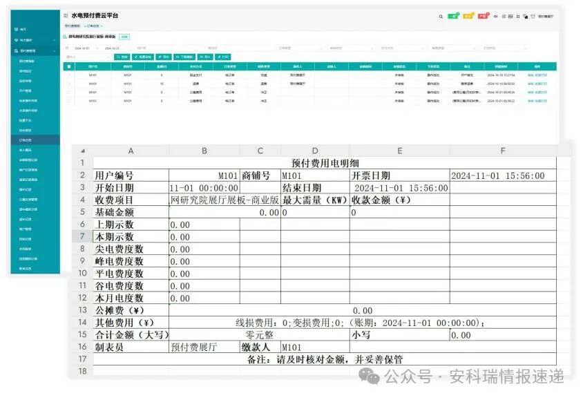Collapse the expanded third sidebar group chevron
Screen dimensions: 583x400
55,50
